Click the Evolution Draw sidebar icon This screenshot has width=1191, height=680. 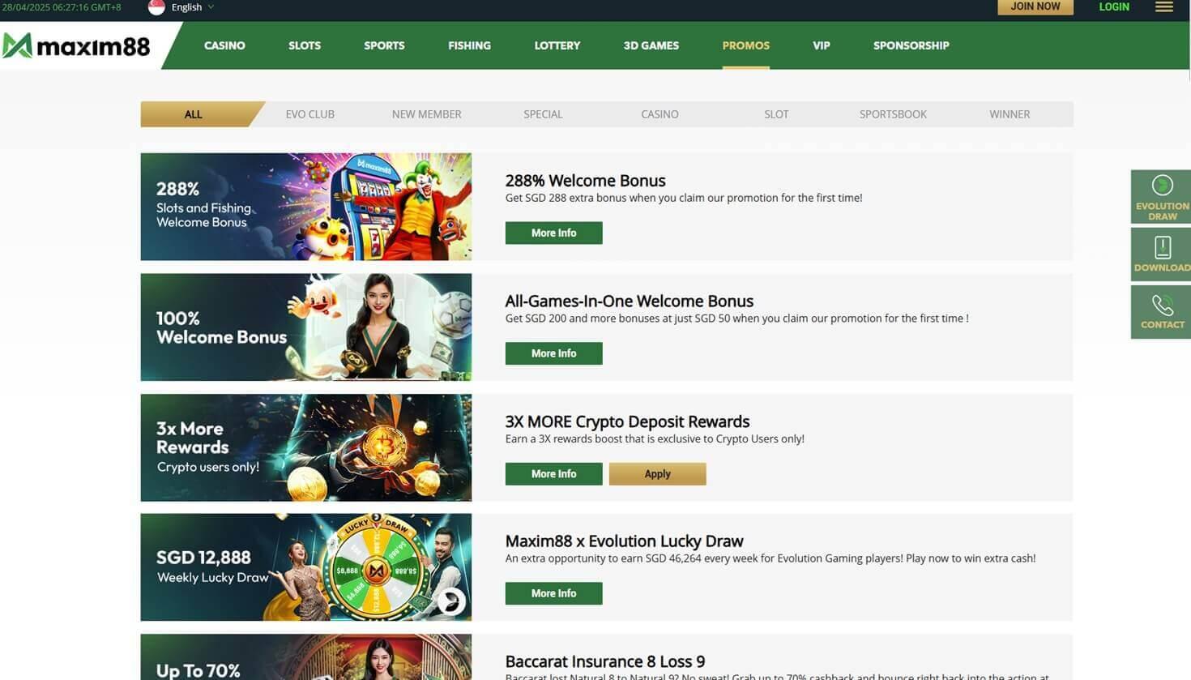click(1161, 197)
